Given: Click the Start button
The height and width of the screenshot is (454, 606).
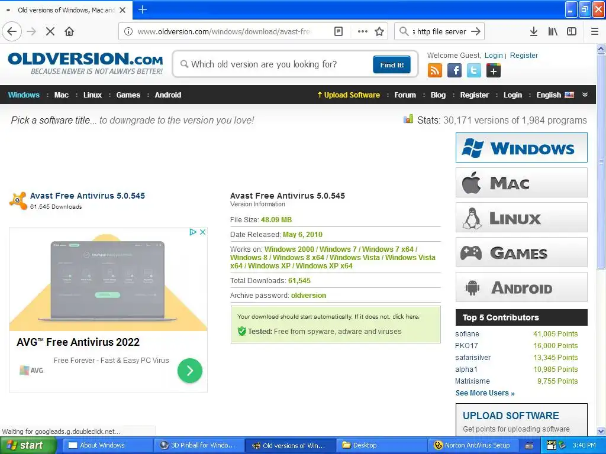Looking at the screenshot, I should pos(27,446).
